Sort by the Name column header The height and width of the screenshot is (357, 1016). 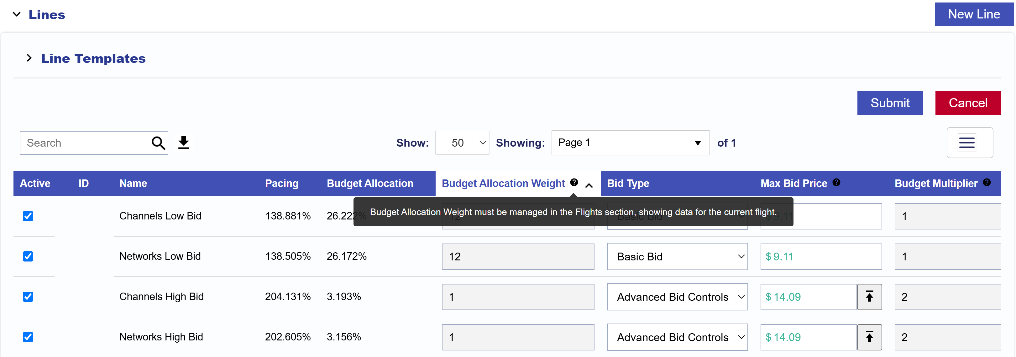133,184
